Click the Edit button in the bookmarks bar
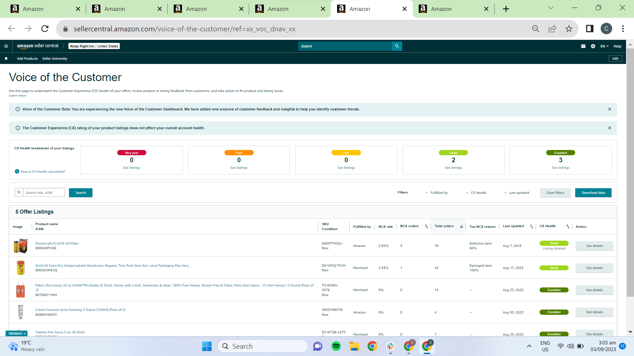 (x=616, y=59)
